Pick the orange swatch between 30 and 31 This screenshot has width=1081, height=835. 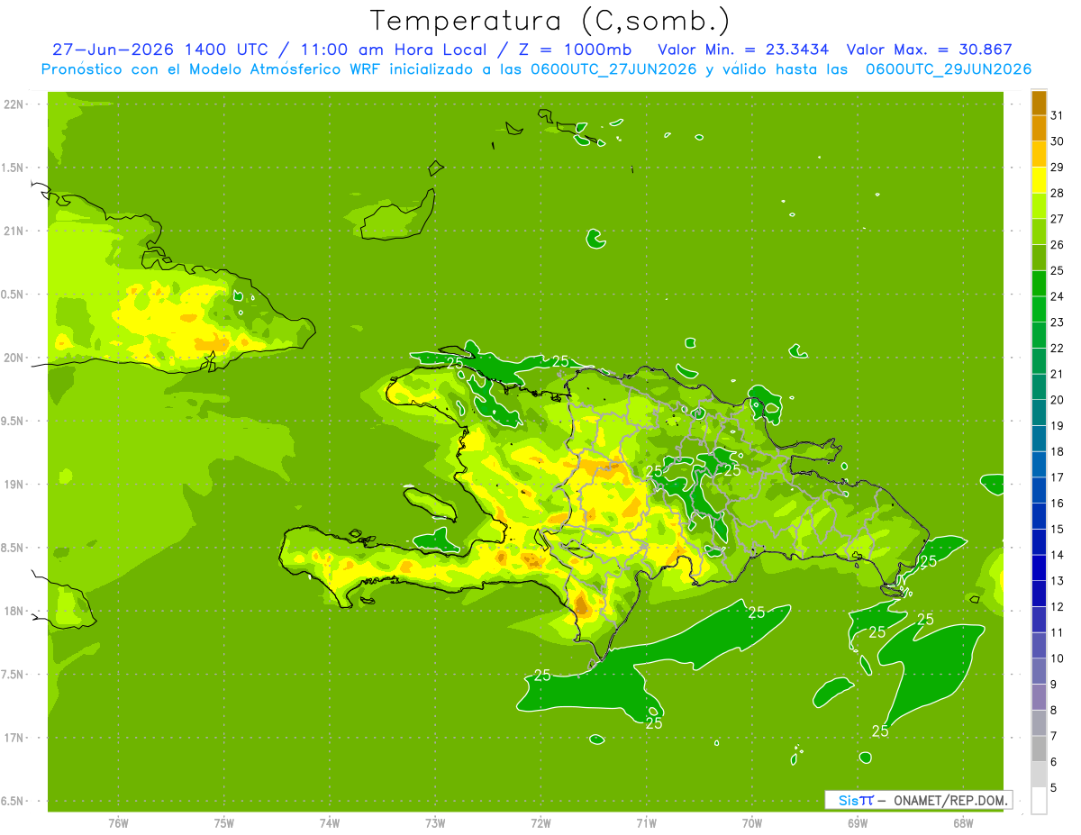click(x=1039, y=128)
